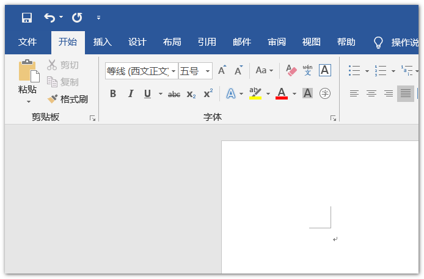Viewport: 424px width, 279px height.
Task: Click the 粘贴 clipboard paste icon
Action: (x=29, y=70)
